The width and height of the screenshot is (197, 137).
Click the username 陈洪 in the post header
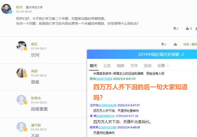coord(19,7)
